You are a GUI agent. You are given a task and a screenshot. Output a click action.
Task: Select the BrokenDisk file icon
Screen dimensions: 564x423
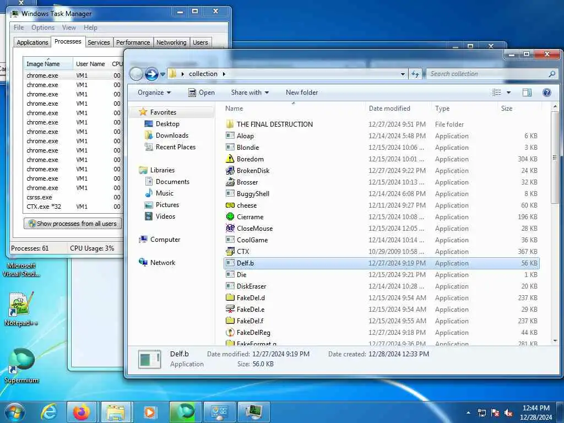[x=230, y=170]
